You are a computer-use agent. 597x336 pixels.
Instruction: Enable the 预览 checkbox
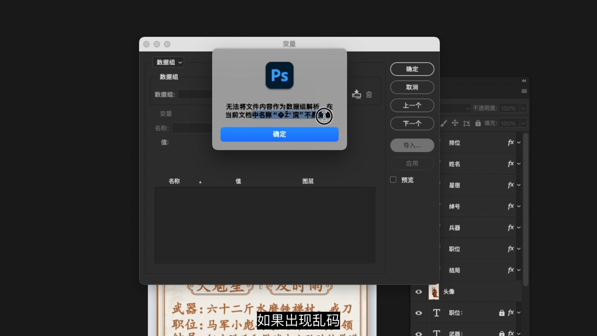tap(393, 180)
